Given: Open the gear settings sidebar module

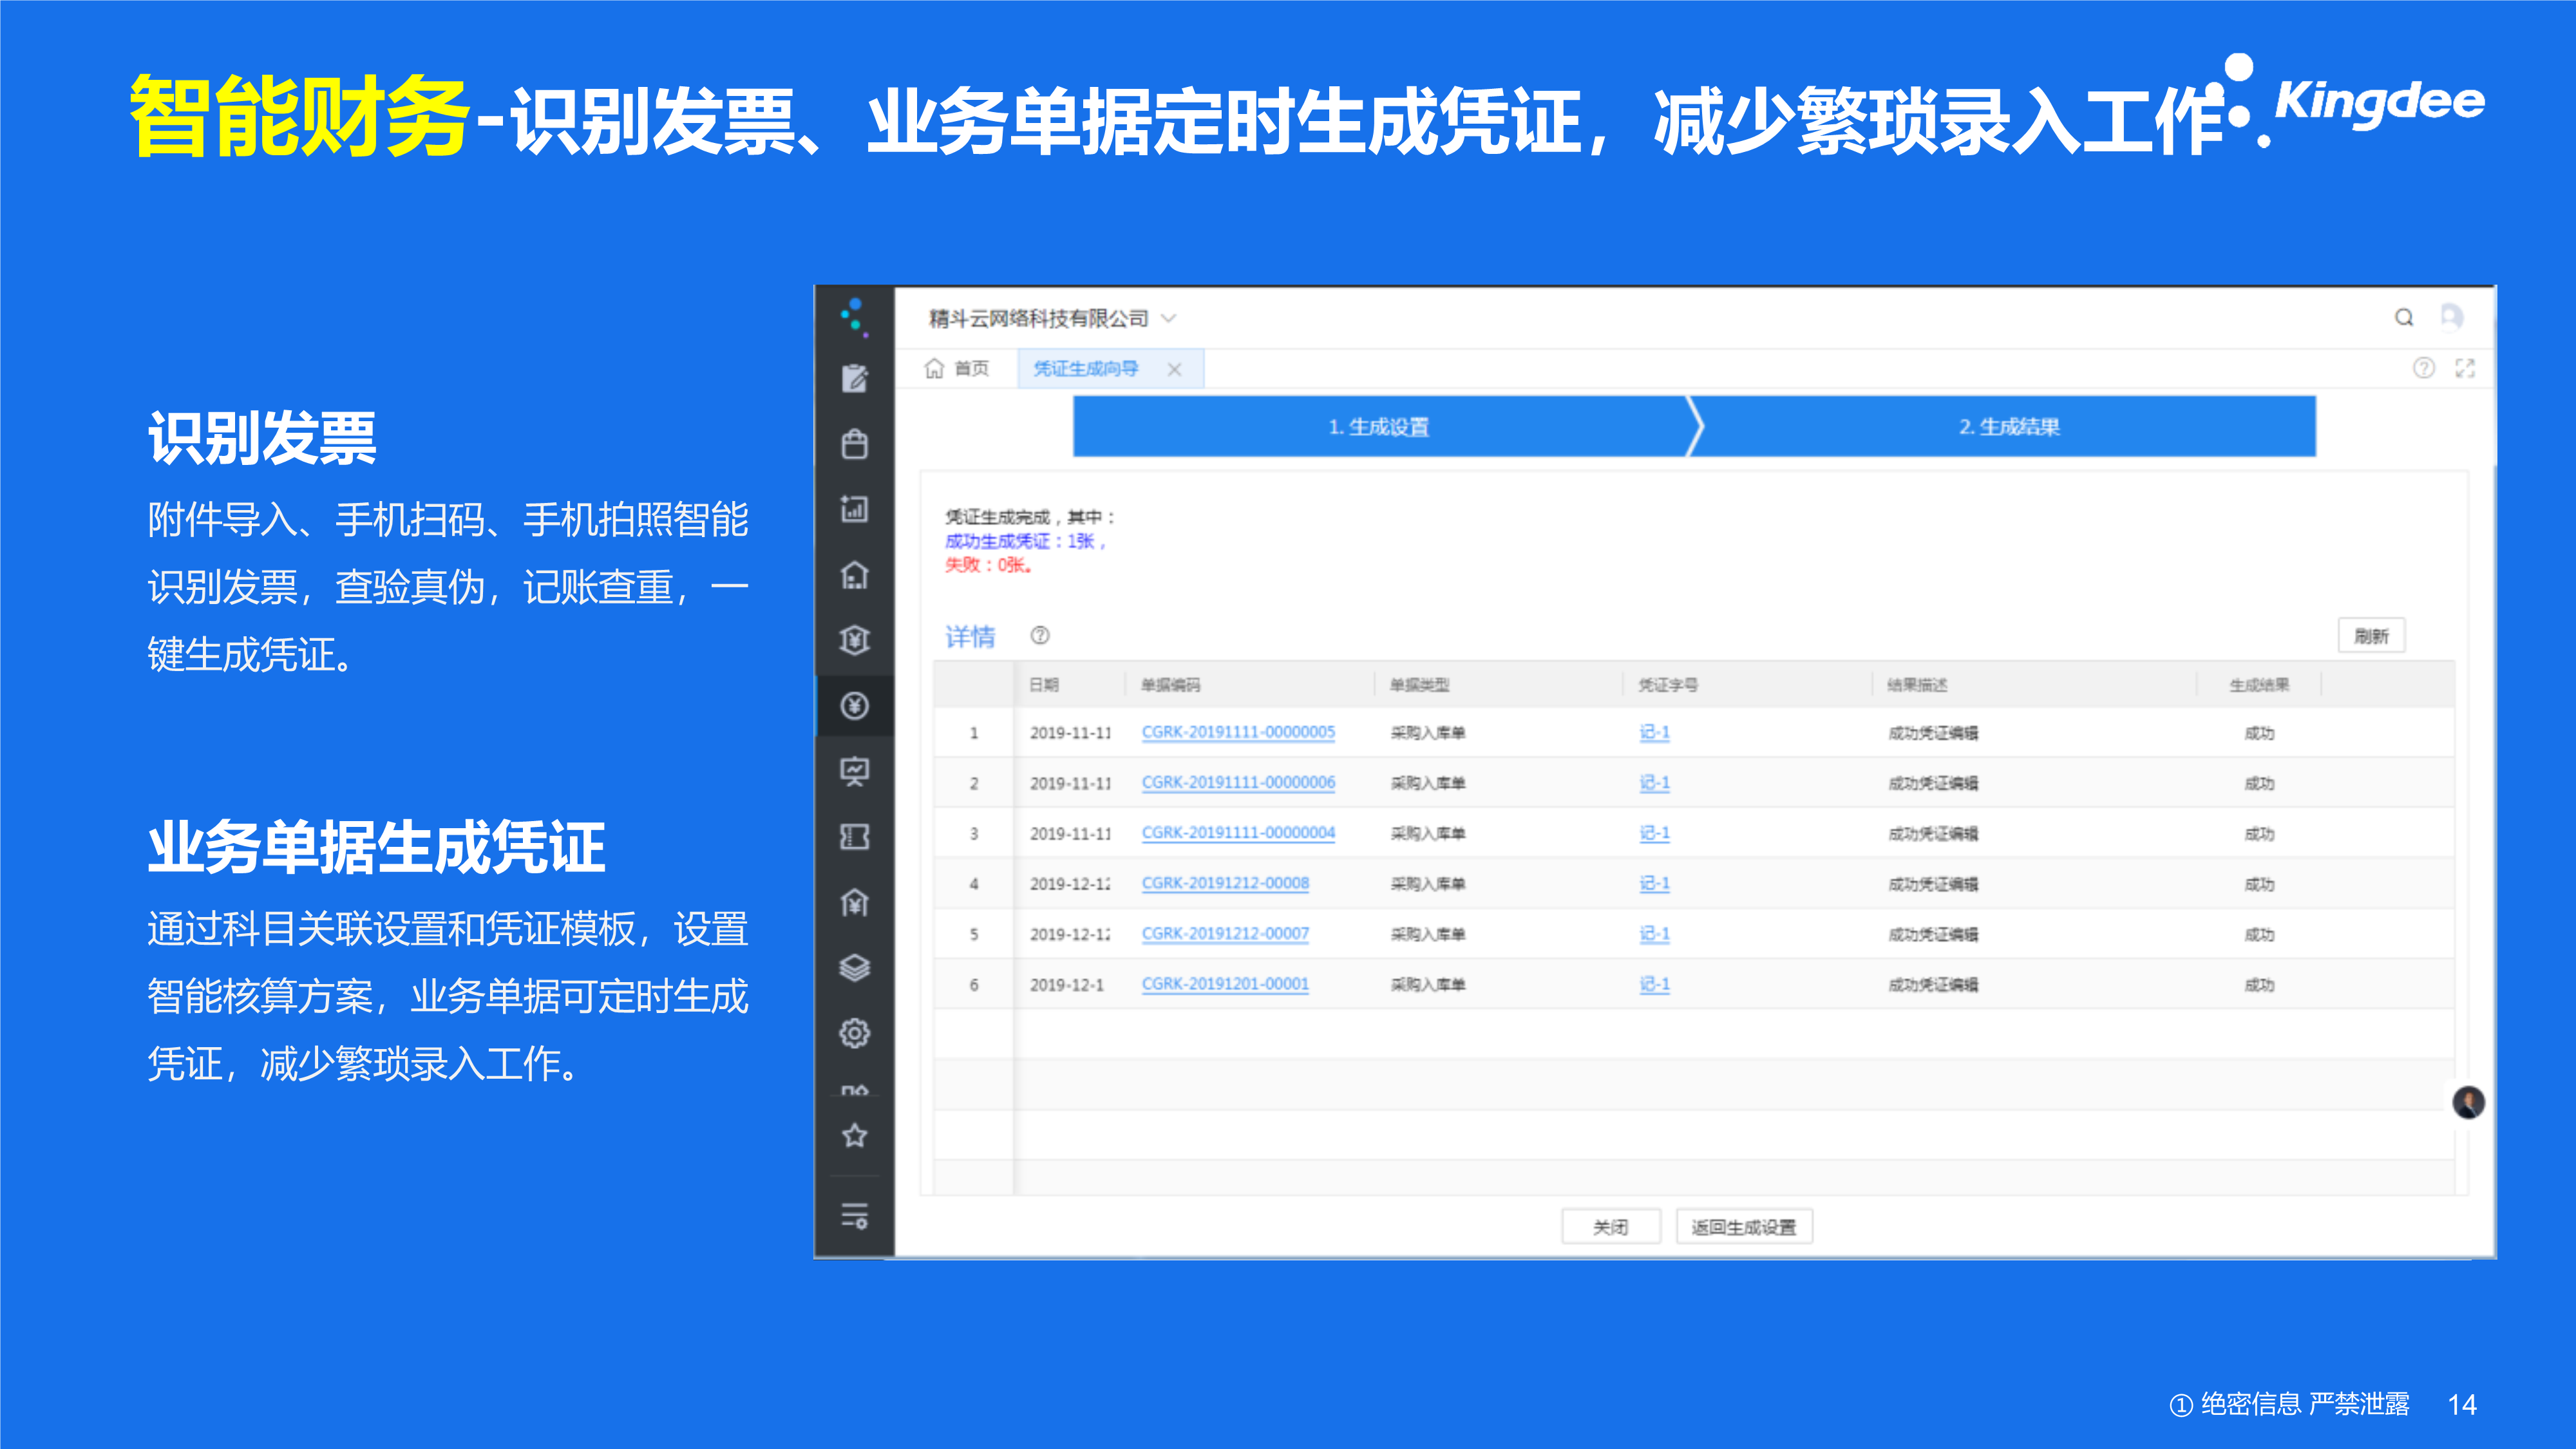Looking at the screenshot, I should tap(854, 1033).
